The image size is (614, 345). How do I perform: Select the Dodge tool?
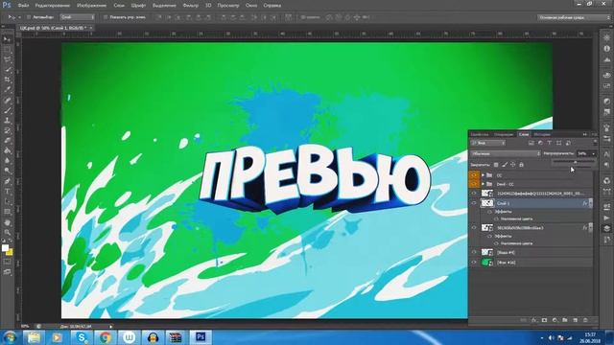coord(7,171)
